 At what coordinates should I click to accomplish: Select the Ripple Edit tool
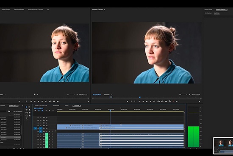tap(27, 110)
